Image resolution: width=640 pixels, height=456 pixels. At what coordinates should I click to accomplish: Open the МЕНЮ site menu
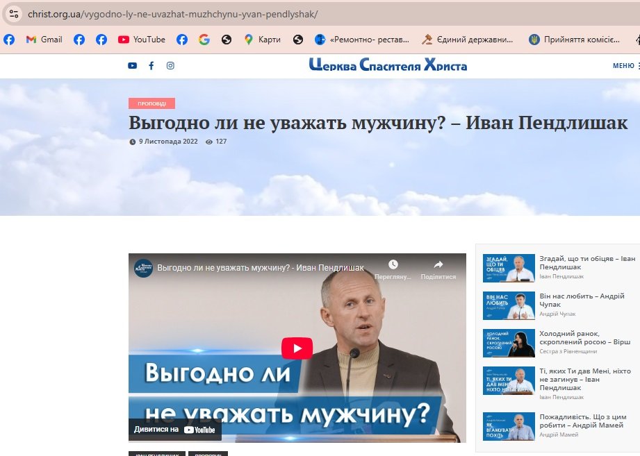(x=625, y=66)
